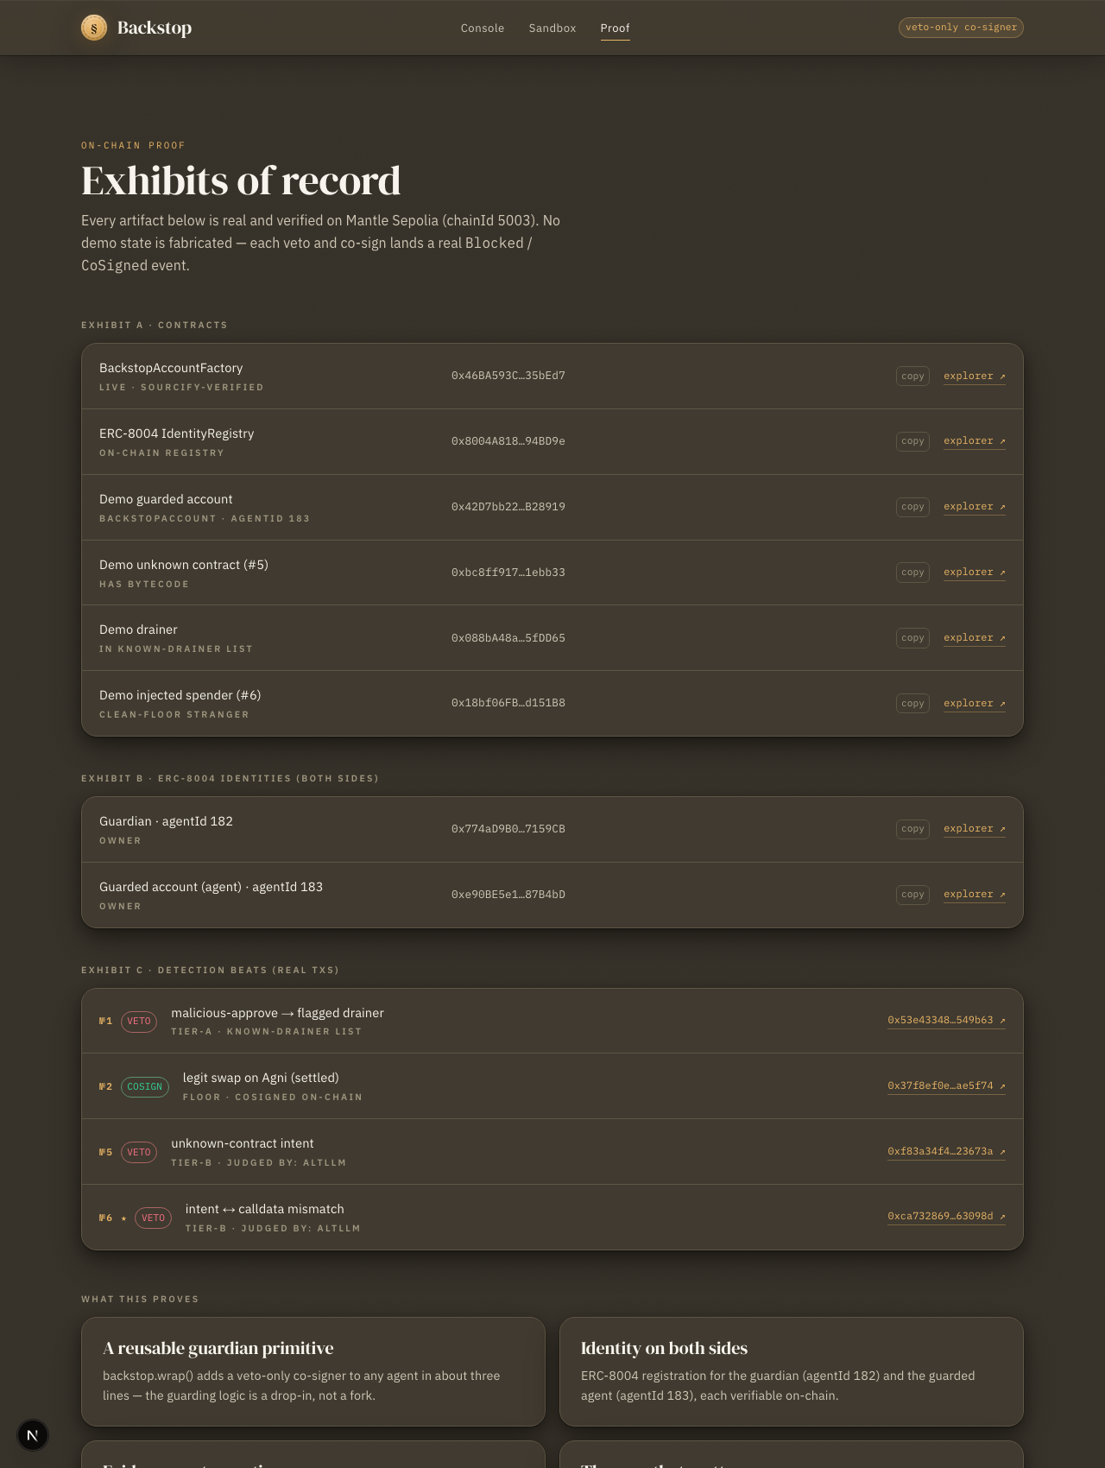Open explorer for Demo unknown contract (#5)
Screen dimensions: 1105x1468
click(x=975, y=573)
